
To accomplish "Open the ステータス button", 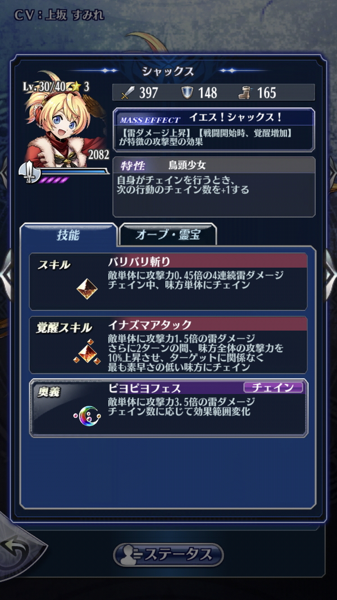I will (168, 554).
